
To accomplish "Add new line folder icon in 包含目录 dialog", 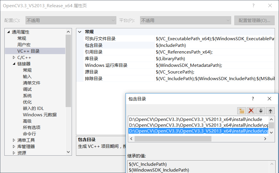I will (242, 111).
